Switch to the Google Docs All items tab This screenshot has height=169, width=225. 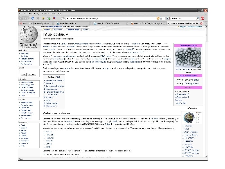[x=74, y=23]
